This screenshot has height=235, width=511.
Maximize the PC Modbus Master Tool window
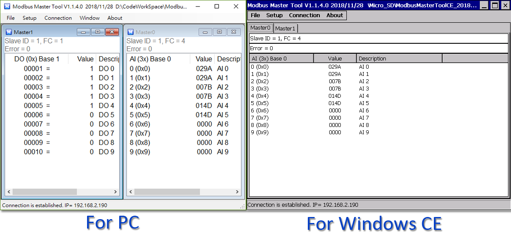point(217,6)
